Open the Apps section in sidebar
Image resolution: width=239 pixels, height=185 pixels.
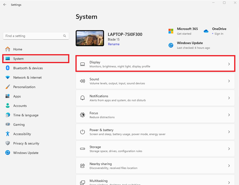click(17, 96)
